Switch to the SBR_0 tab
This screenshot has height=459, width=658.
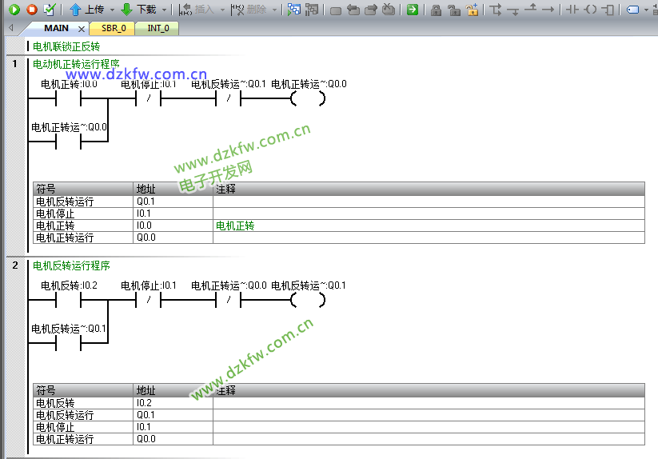click(x=113, y=28)
